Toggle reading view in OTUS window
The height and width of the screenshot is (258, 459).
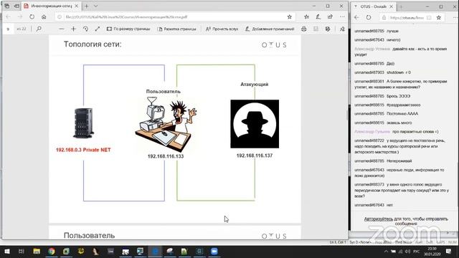click(429, 17)
